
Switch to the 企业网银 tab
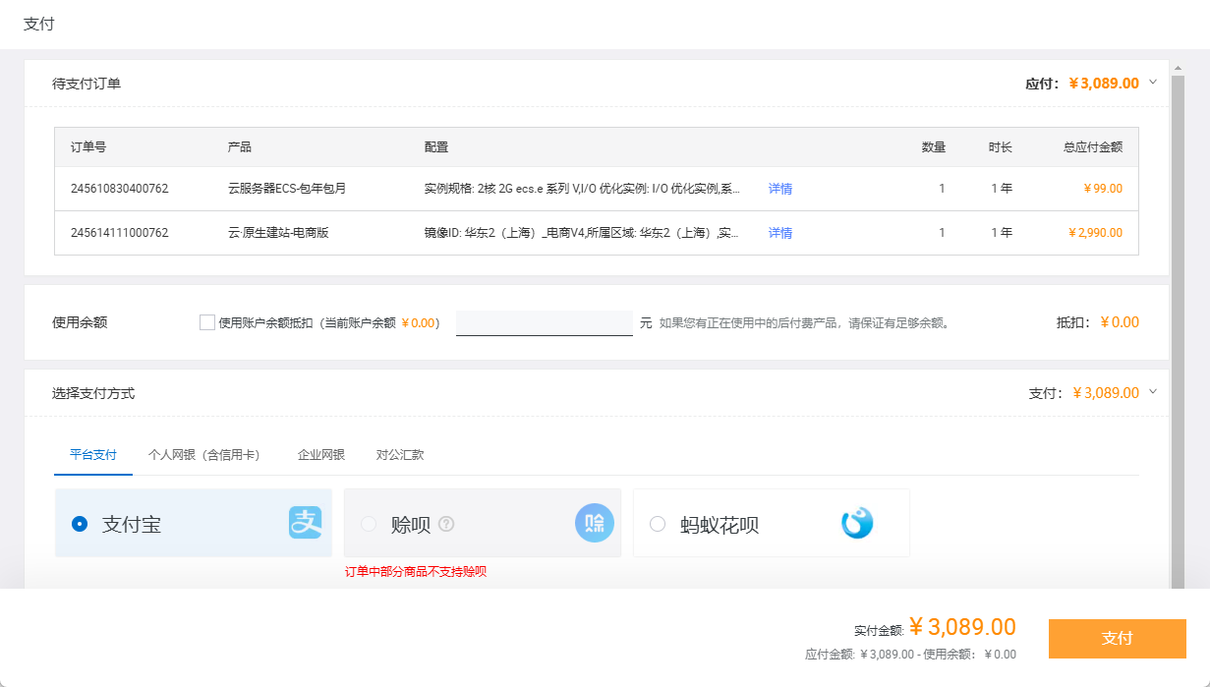click(x=321, y=455)
